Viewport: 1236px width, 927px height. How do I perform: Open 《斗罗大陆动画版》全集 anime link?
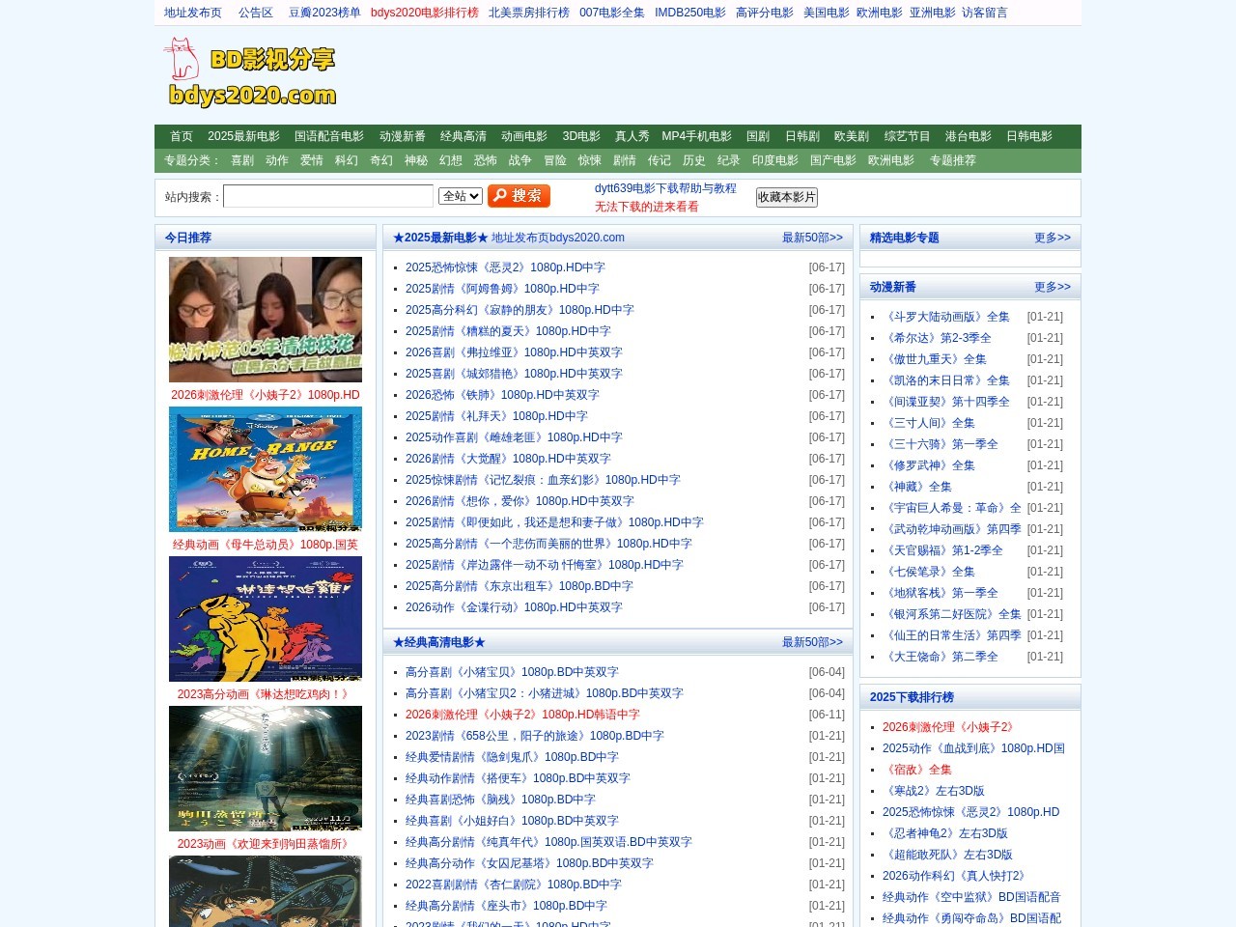pos(946,317)
